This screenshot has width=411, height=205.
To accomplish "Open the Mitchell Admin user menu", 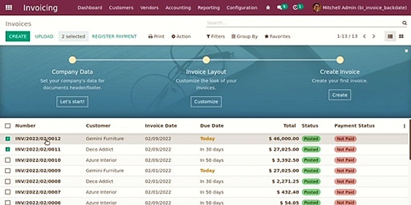I will (x=360, y=8).
